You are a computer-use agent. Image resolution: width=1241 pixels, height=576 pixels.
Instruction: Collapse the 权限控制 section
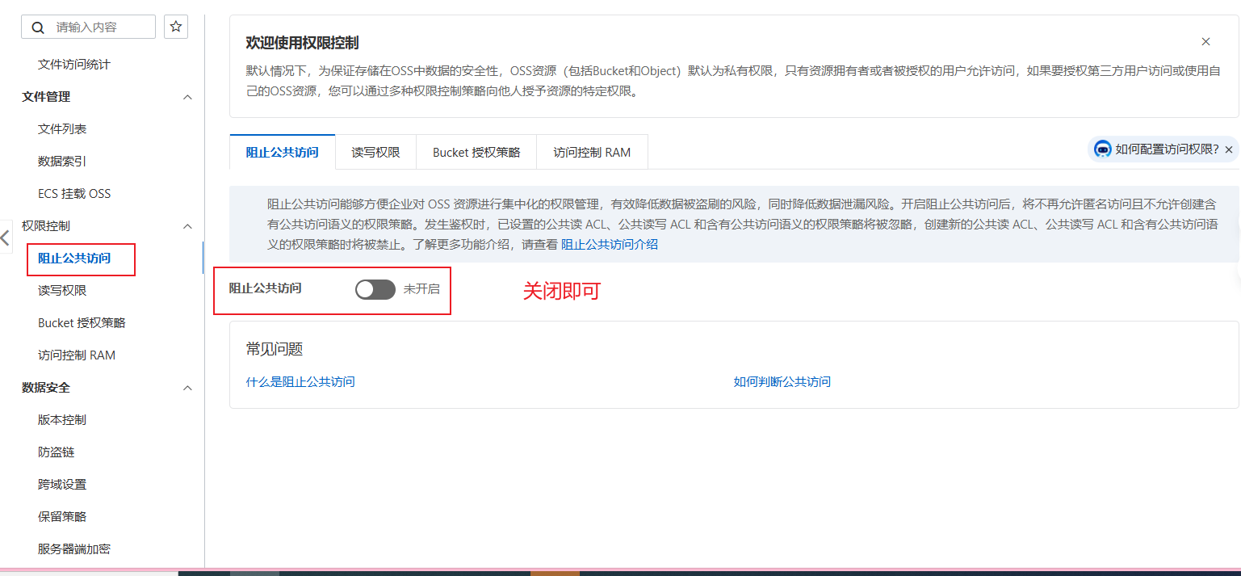click(187, 226)
